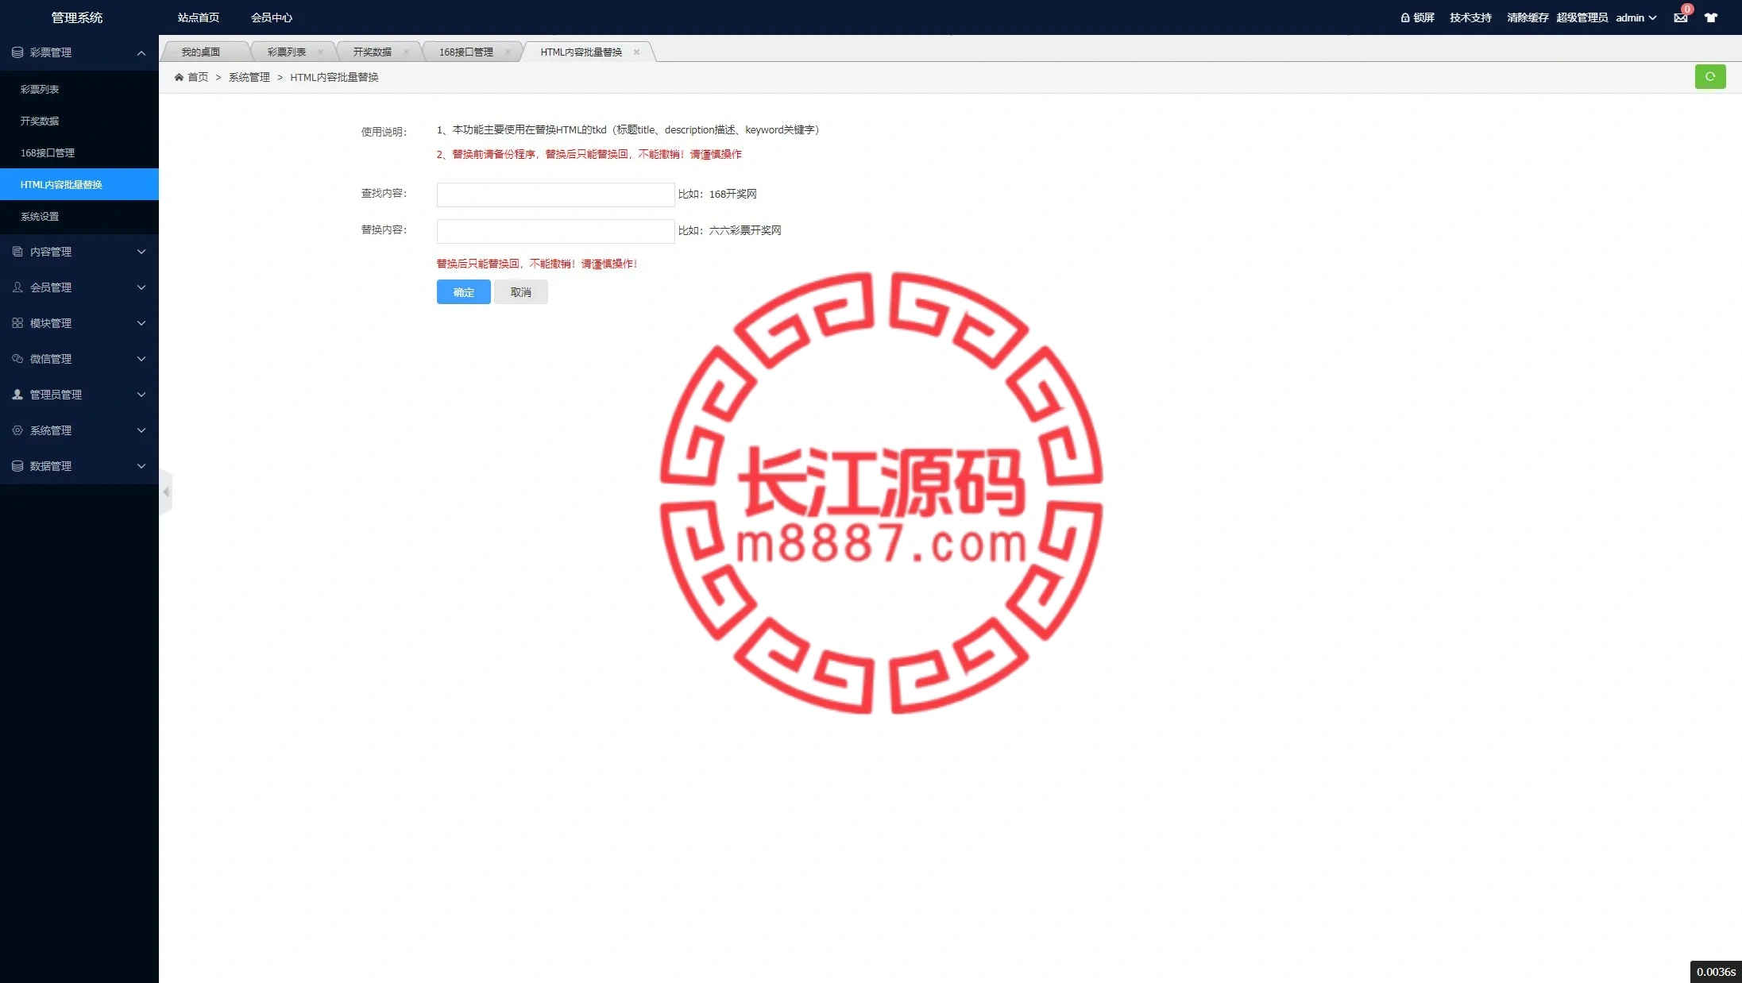Open the mail notification envelope icon
This screenshot has width=1742, height=983.
tap(1680, 18)
